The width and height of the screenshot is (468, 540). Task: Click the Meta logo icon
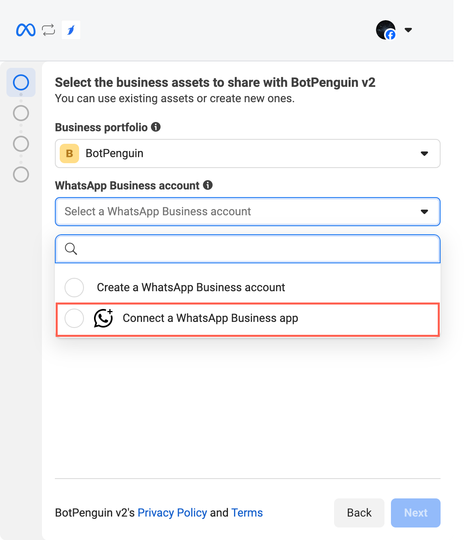pyautogui.click(x=26, y=30)
